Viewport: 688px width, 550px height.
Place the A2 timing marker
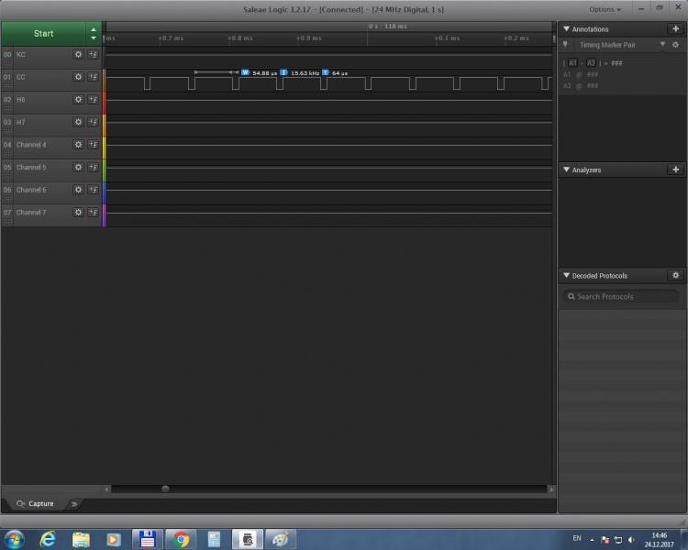592,63
